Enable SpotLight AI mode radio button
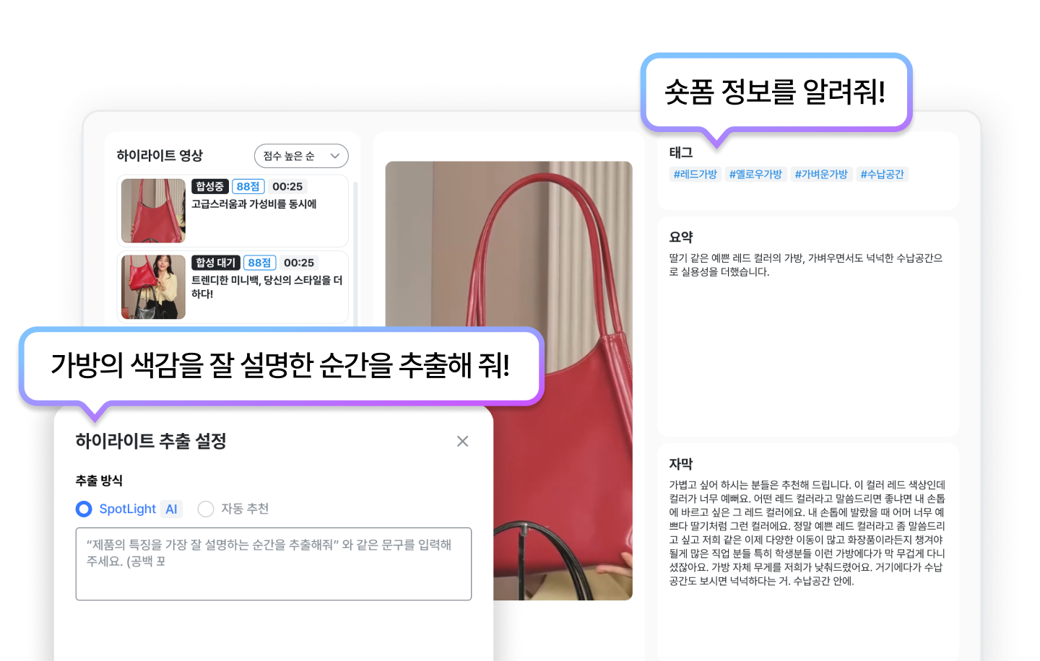 [x=84, y=509]
